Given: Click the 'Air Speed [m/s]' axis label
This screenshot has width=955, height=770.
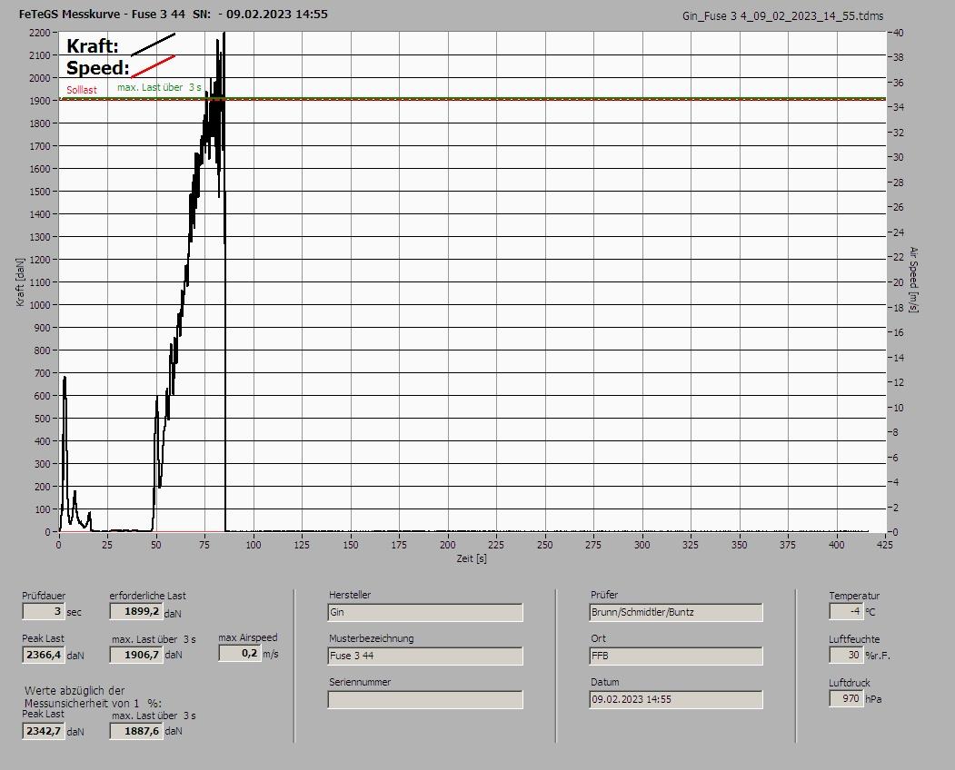Looking at the screenshot, I should 913,280.
